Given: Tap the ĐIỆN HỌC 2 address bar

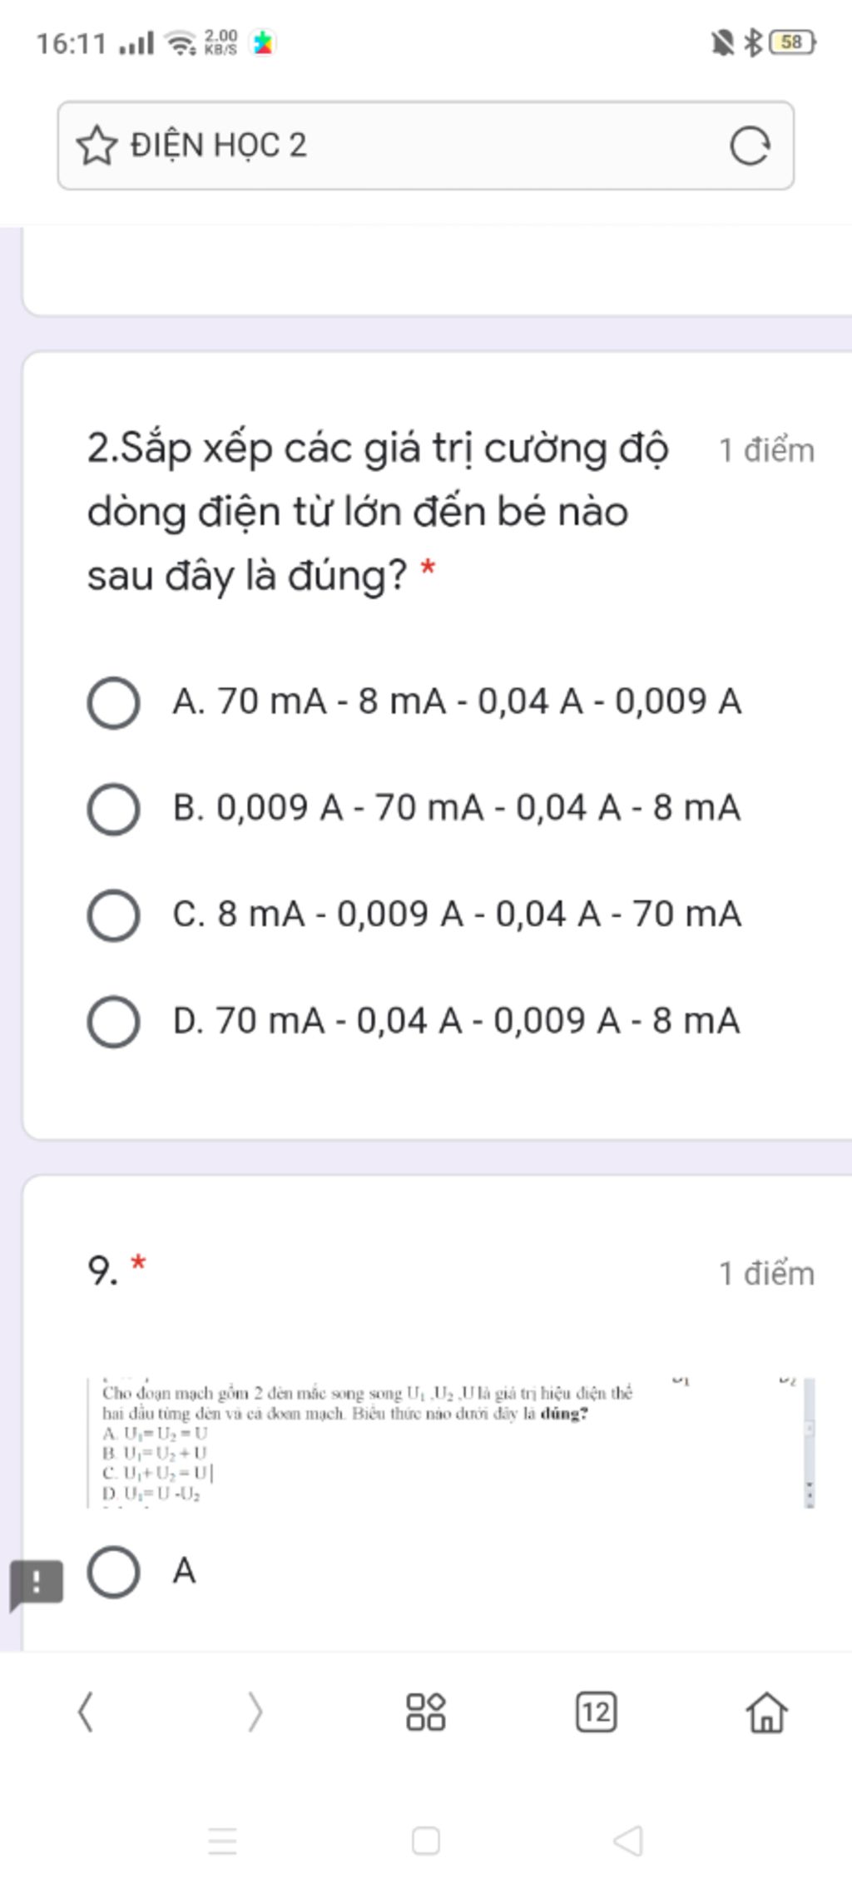Looking at the screenshot, I should [426, 146].
